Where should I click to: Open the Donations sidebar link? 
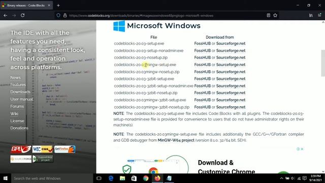19,128
